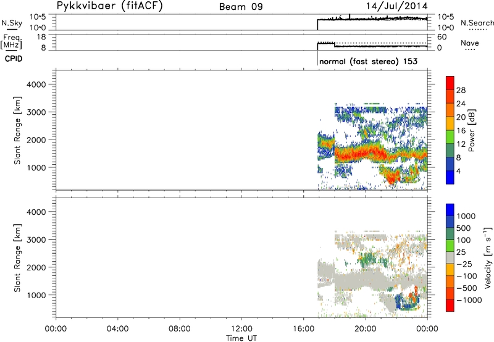Viewport: 494px width, 342px height.
Task: Select the N.Sky legend label
Action: click(x=12, y=23)
